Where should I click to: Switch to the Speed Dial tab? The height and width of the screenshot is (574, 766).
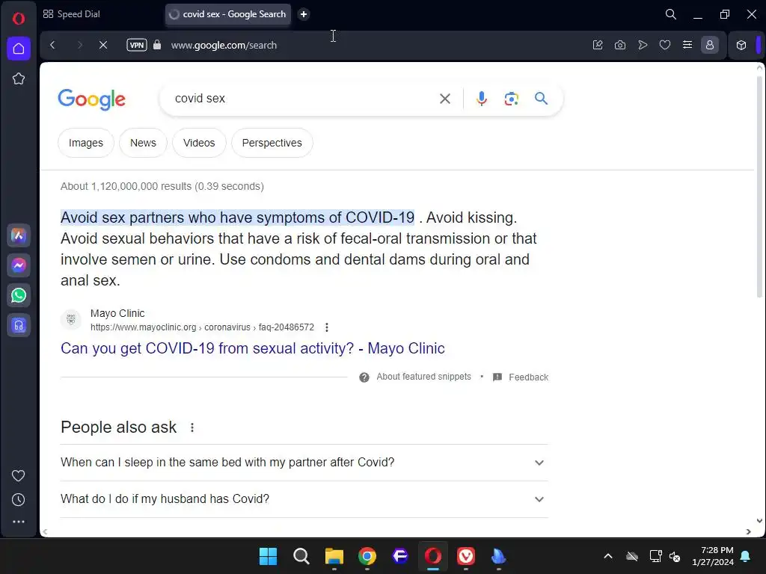tap(71, 14)
